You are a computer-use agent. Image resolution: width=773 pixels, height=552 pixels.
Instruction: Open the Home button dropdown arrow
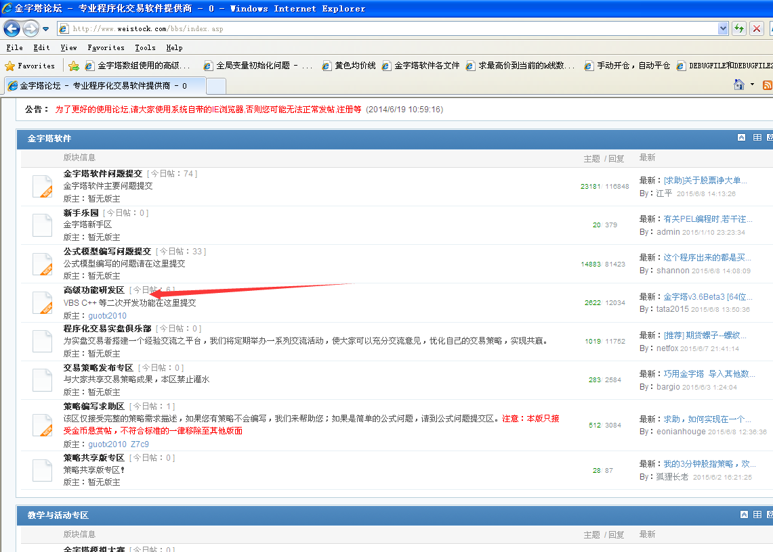click(x=752, y=85)
